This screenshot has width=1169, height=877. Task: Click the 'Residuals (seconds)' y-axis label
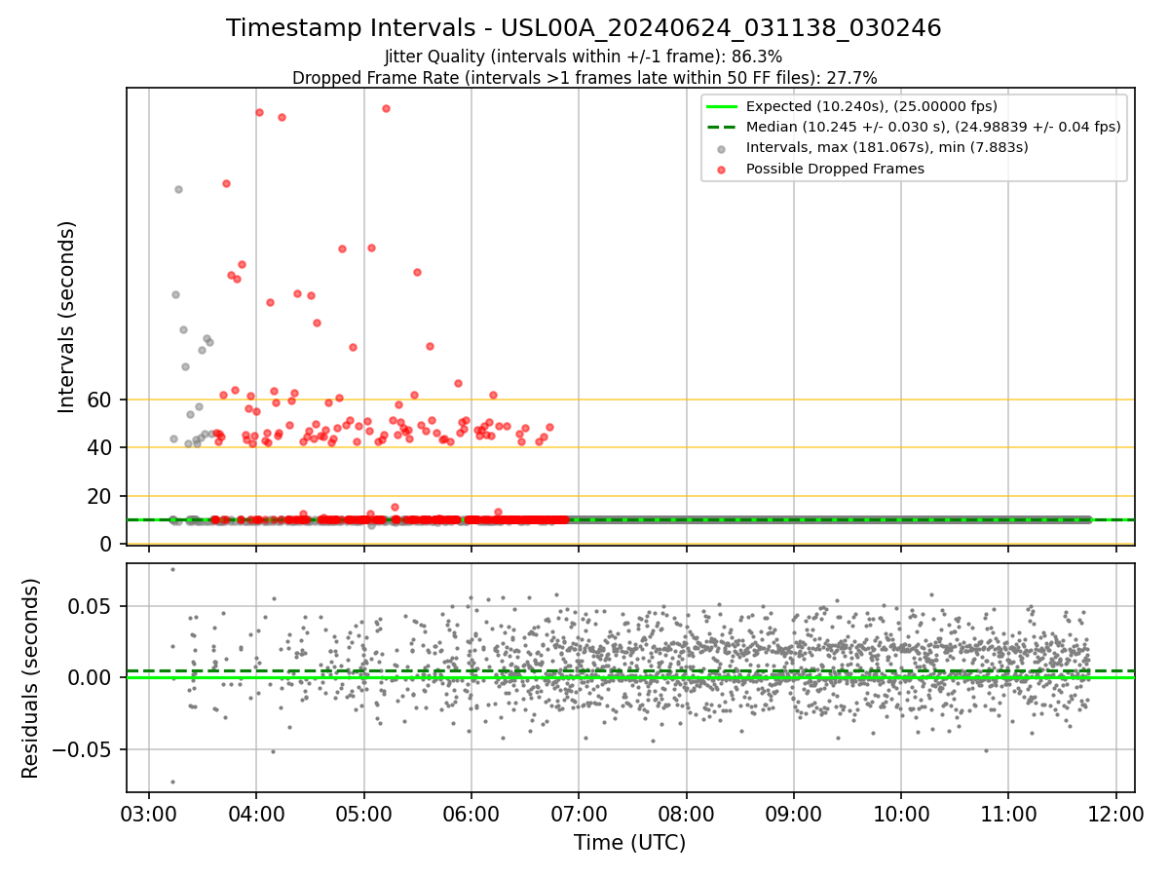tap(31, 678)
